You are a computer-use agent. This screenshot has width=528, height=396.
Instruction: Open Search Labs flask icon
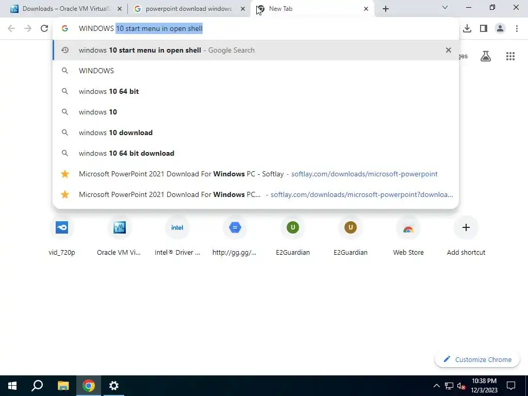click(486, 56)
